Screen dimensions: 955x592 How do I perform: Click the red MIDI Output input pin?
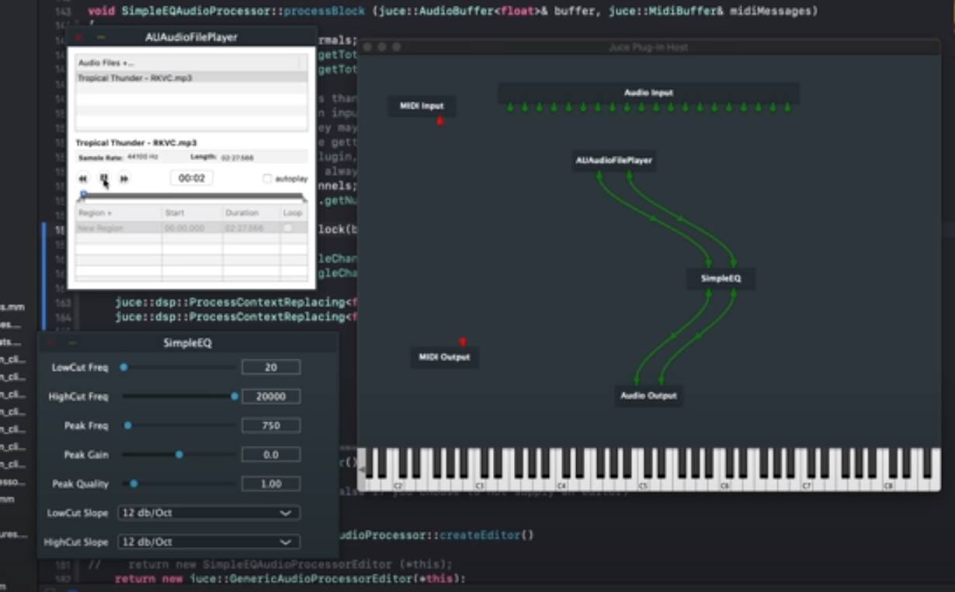[463, 341]
